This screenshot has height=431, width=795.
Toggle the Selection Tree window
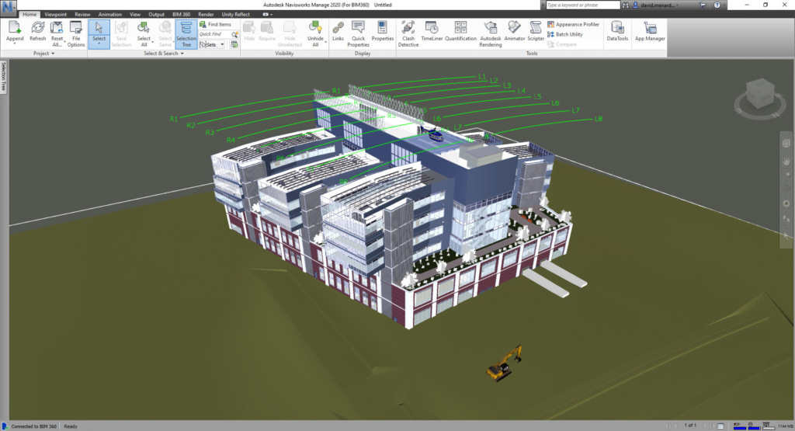[186, 34]
